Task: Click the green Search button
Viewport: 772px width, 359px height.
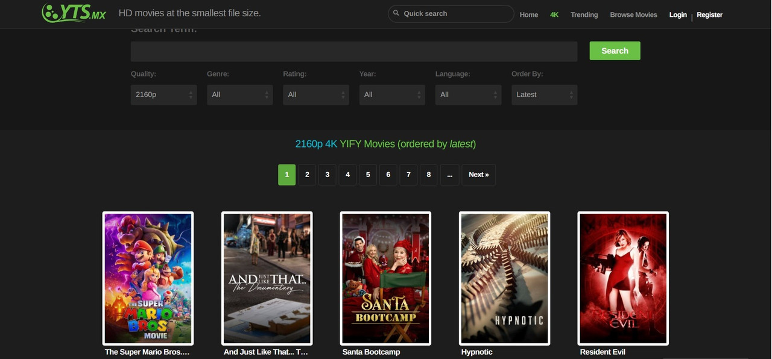Action: (615, 51)
